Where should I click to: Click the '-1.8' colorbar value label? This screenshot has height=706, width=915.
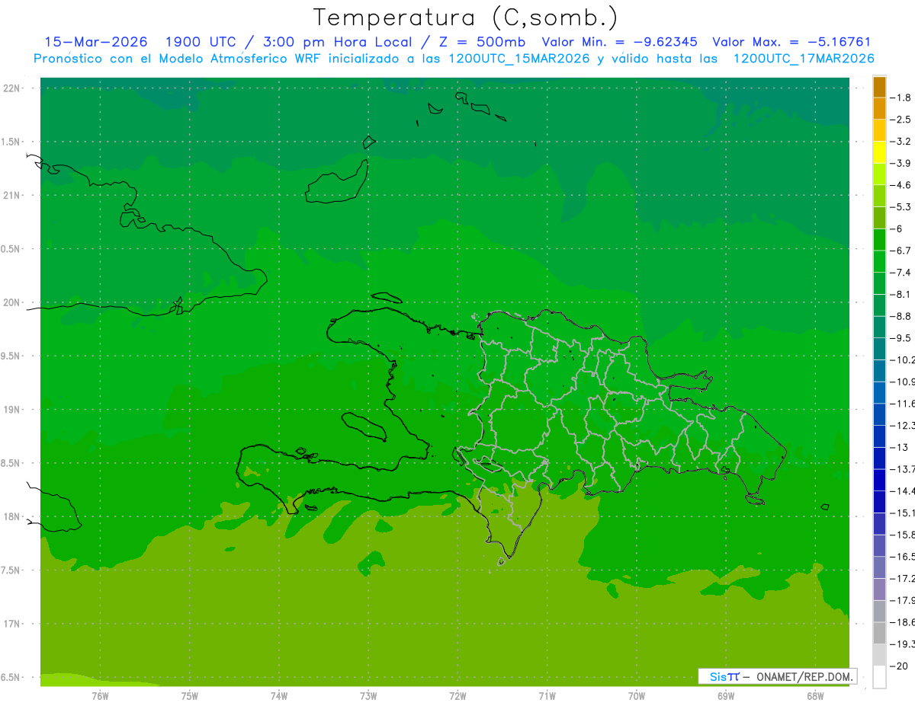901,97
